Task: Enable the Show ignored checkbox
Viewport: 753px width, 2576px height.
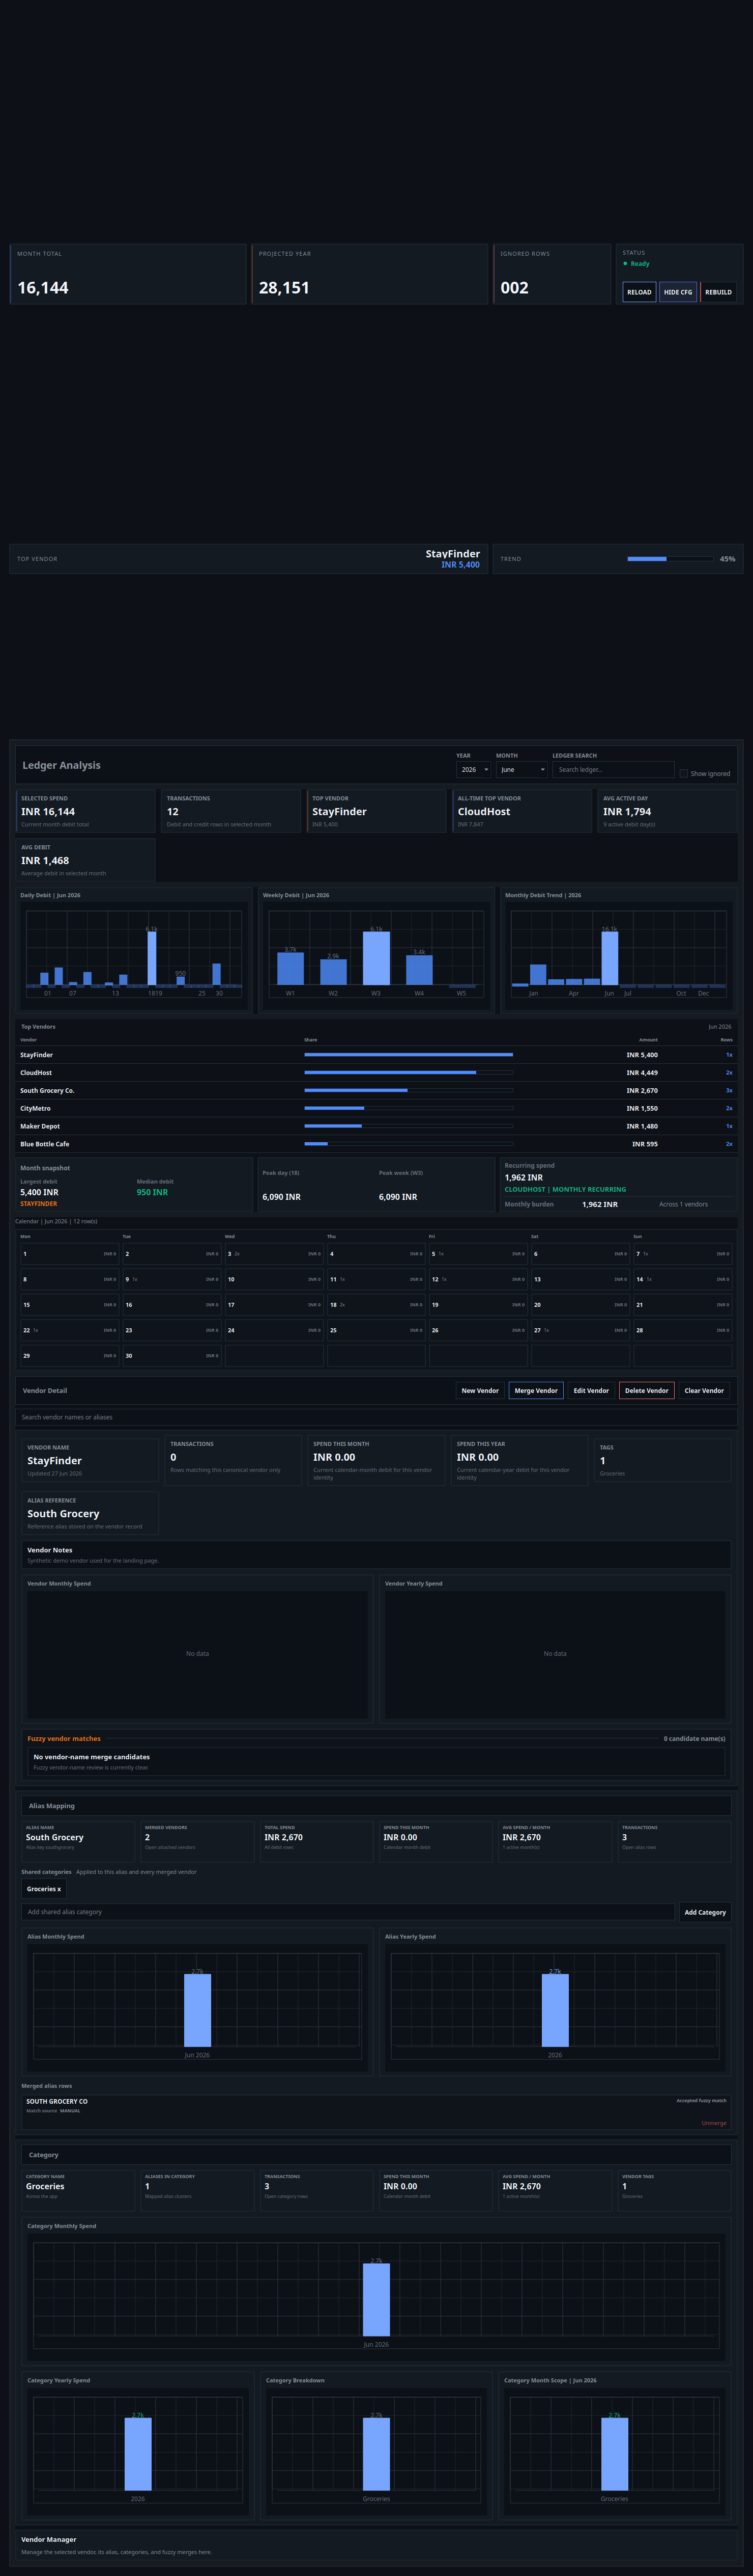Action: [x=683, y=774]
